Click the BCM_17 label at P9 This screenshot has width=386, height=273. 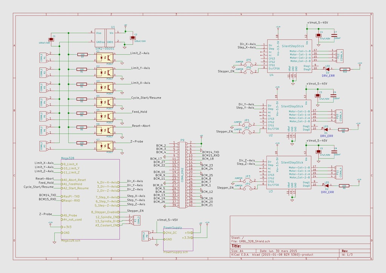coord(156,159)
